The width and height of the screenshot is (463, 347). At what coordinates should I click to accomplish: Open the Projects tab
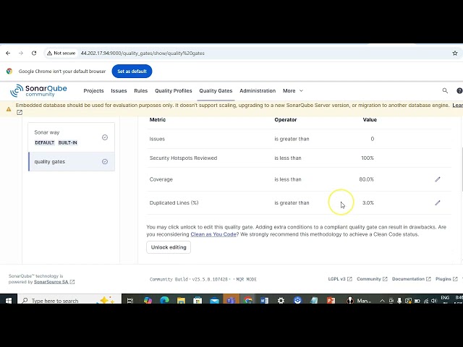coord(93,90)
